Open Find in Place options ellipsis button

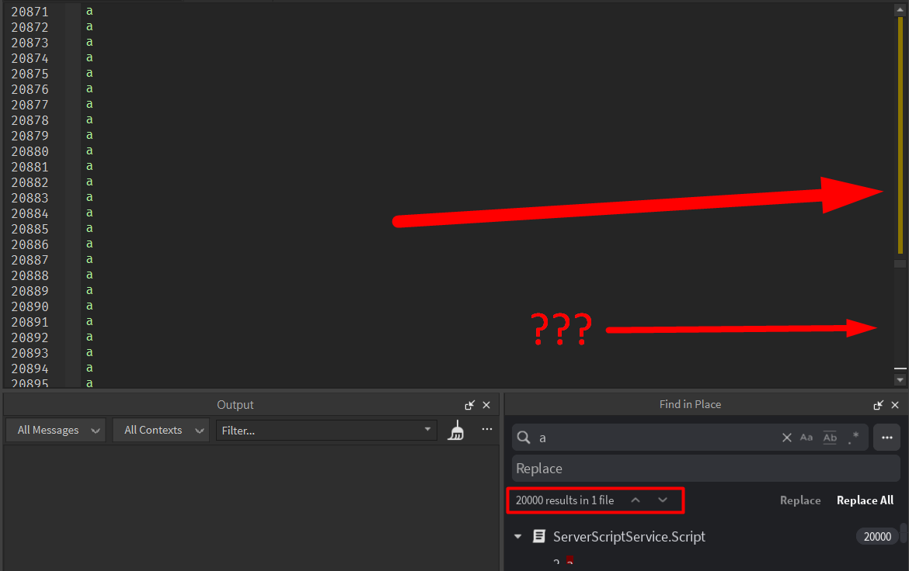coord(887,438)
